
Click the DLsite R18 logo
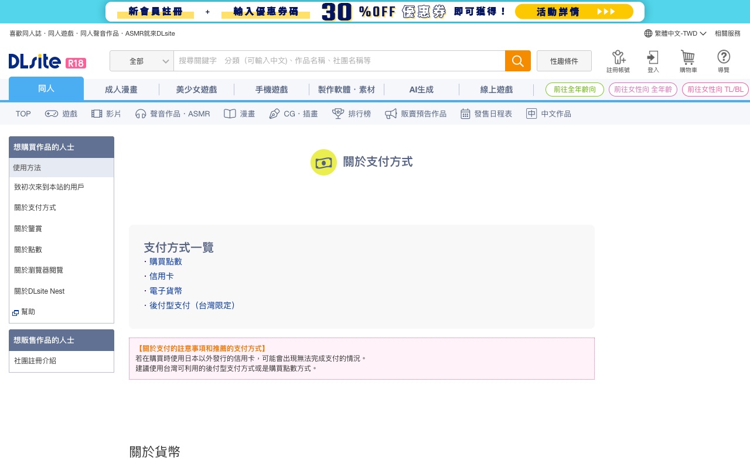pos(47,61)
